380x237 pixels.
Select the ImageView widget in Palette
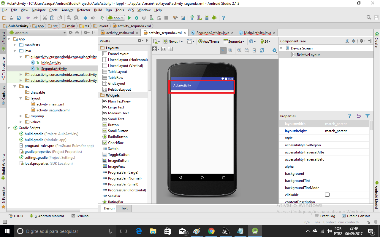coord(117,166)
